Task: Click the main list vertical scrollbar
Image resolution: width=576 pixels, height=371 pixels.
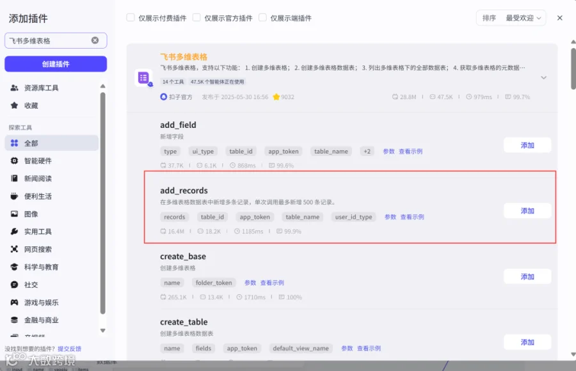Action: tap(573, 68)
